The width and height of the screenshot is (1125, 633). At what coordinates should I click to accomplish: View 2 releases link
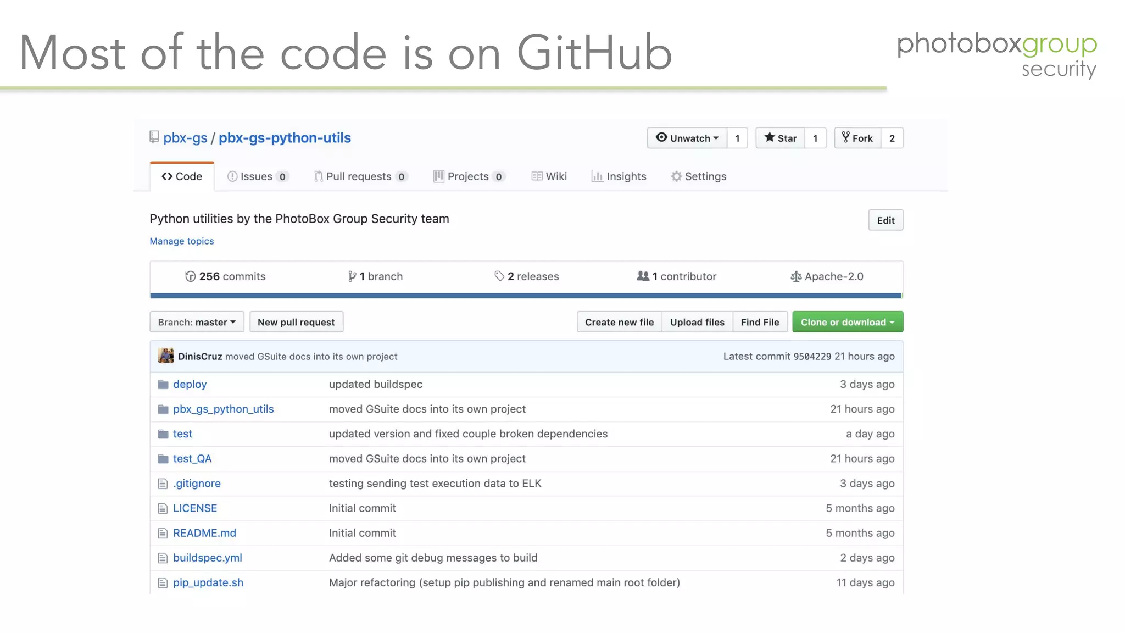pos(527,276)
